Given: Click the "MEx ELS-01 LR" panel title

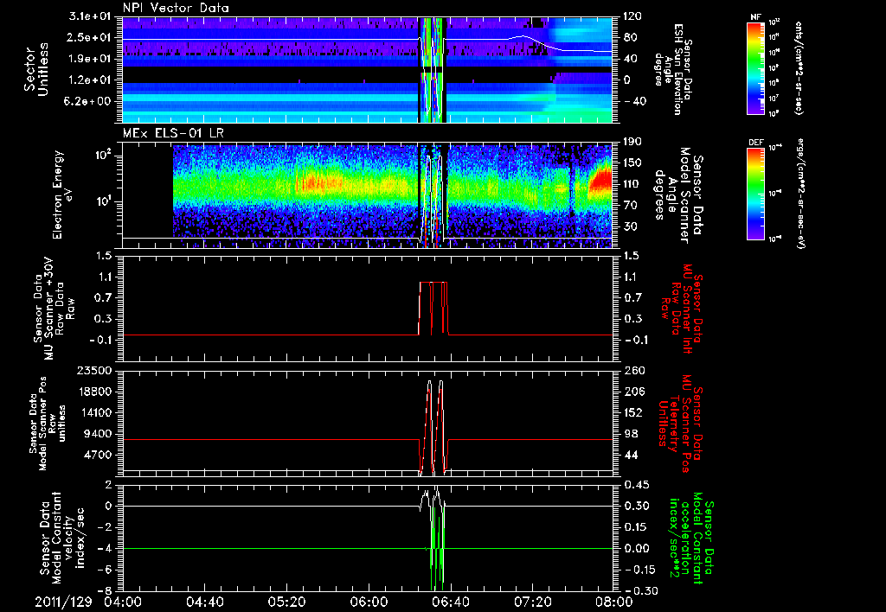Looking at the screenshot, I should click(172, 134).
